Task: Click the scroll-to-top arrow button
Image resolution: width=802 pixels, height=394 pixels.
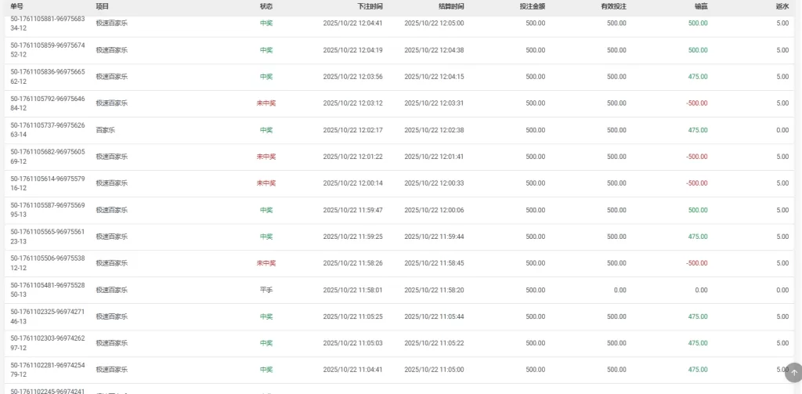Action: (793, 372)
